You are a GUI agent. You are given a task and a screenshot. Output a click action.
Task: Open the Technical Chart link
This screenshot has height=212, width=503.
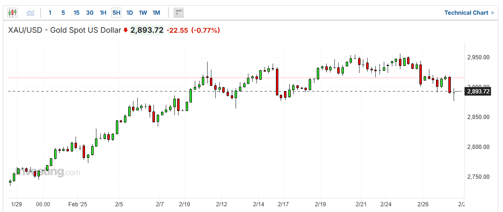click(469, 13)
